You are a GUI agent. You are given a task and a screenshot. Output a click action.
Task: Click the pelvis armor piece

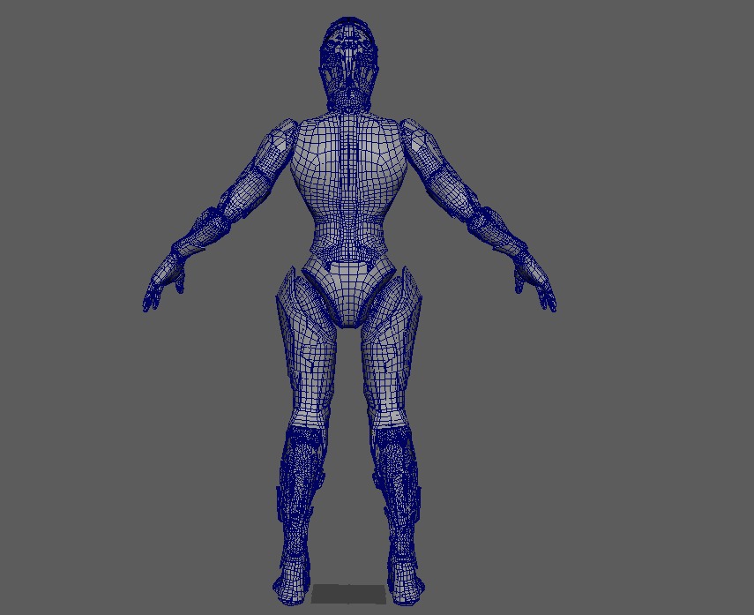(x=348, y=292)
